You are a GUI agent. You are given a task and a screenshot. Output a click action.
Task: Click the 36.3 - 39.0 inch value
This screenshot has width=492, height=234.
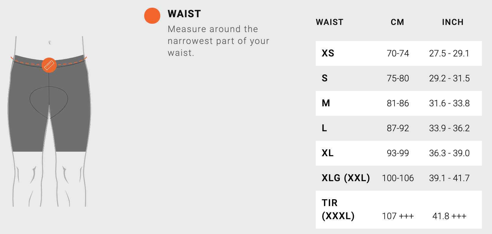(449, 153)
